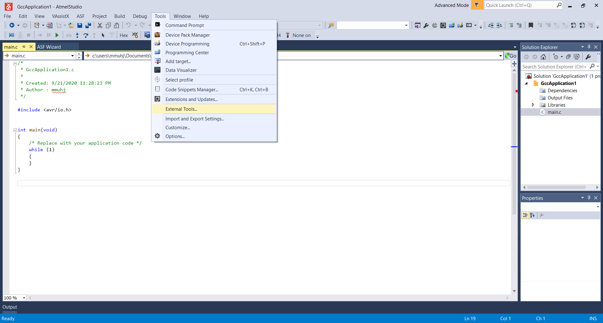Click the Alphabetical sort icon in Properties panel
Screen dimensions: 603x323
tap(532, 215)
